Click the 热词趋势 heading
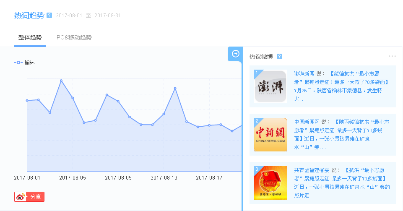 click(29, 16)
